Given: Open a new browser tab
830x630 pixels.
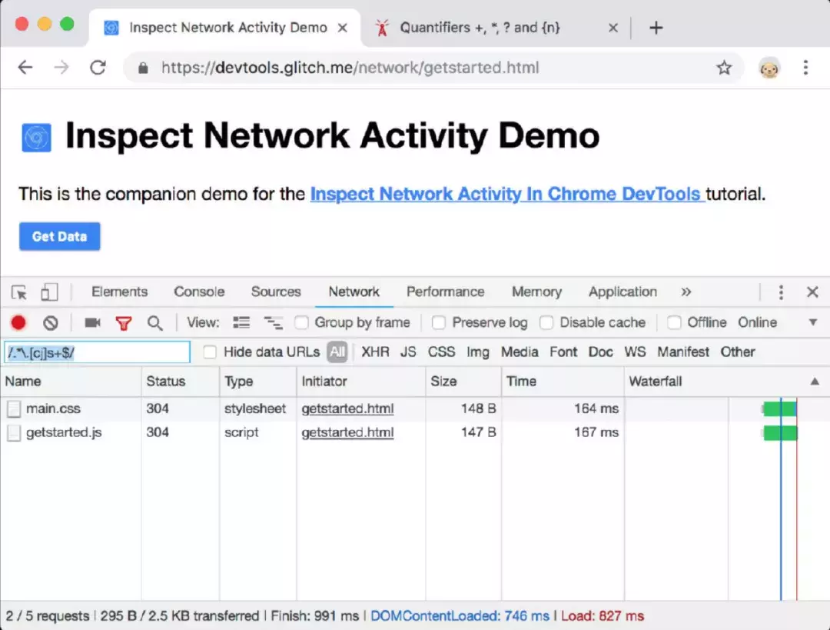Looking at the screenshot, I should (x=656, y=28).
